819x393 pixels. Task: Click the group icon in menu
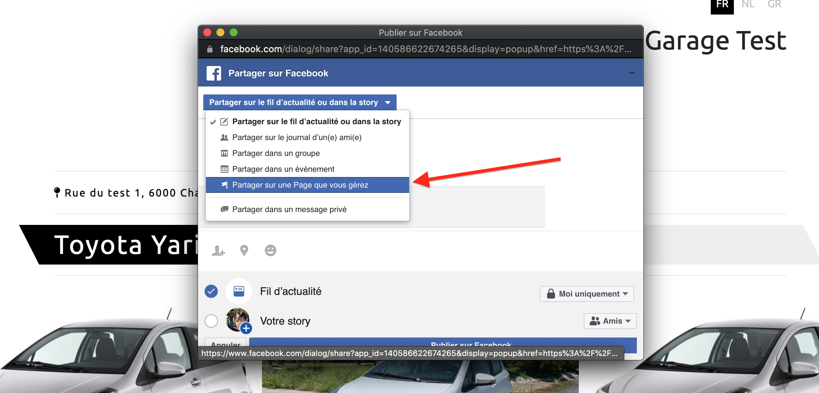click(224, 153)
